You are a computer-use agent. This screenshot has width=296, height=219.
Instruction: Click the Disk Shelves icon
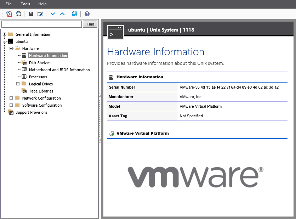click(x=24, y=62)
